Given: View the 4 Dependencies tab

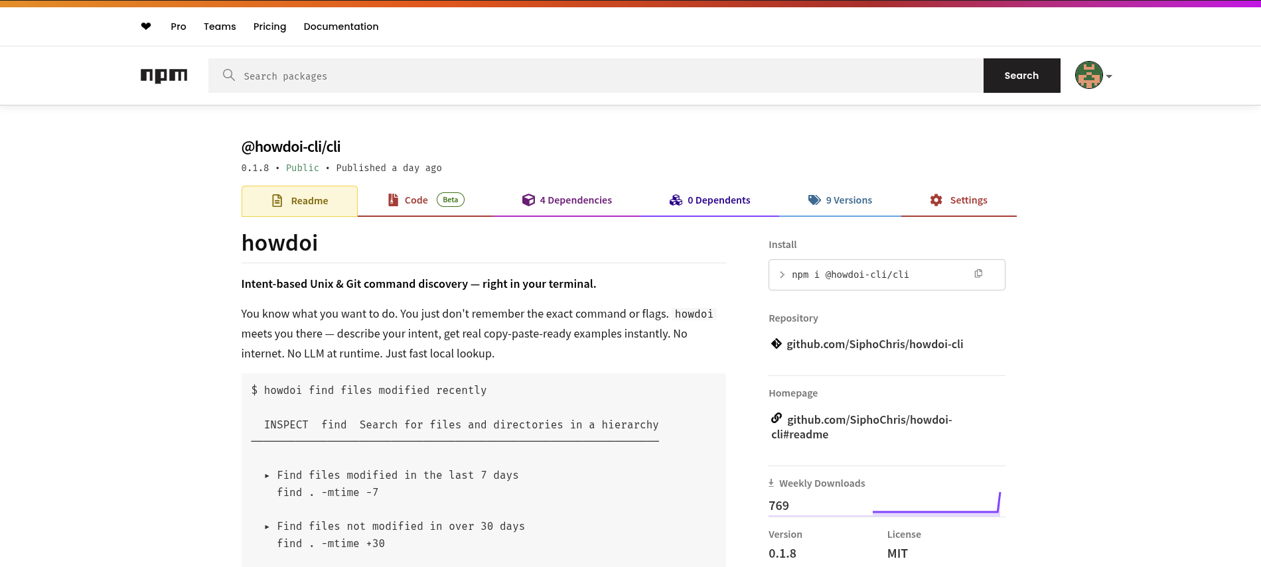Looking at the screenshot, I should click(x=567, y=200).
